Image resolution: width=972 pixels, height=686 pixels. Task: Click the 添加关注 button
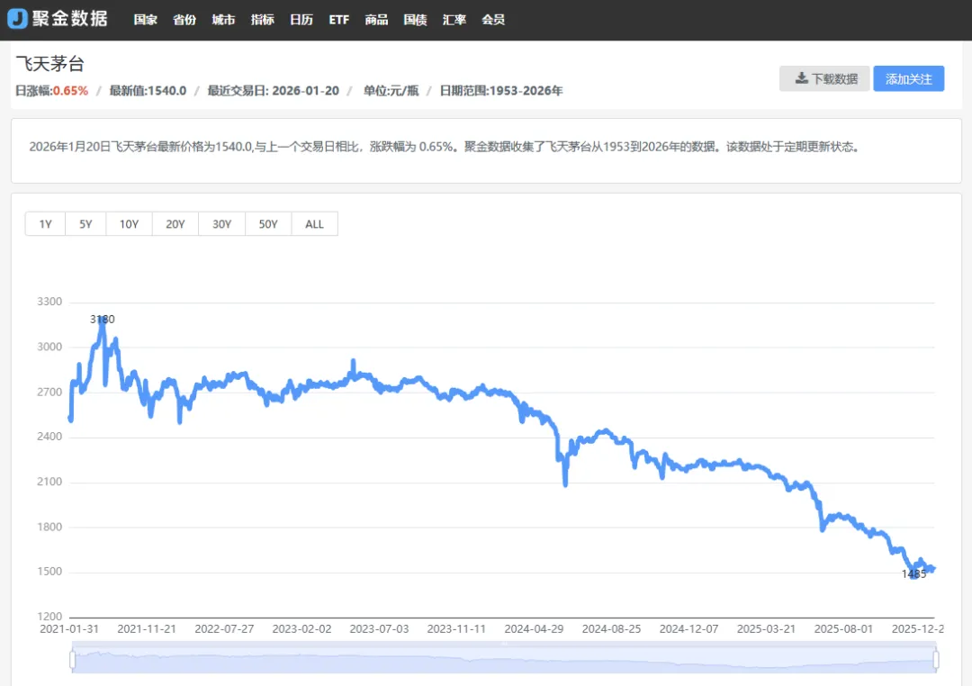[909, 78]
